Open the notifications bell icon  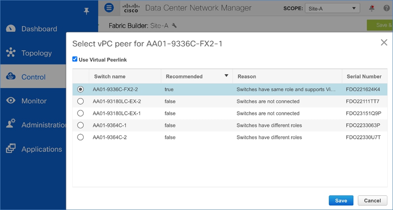[372, 8]
